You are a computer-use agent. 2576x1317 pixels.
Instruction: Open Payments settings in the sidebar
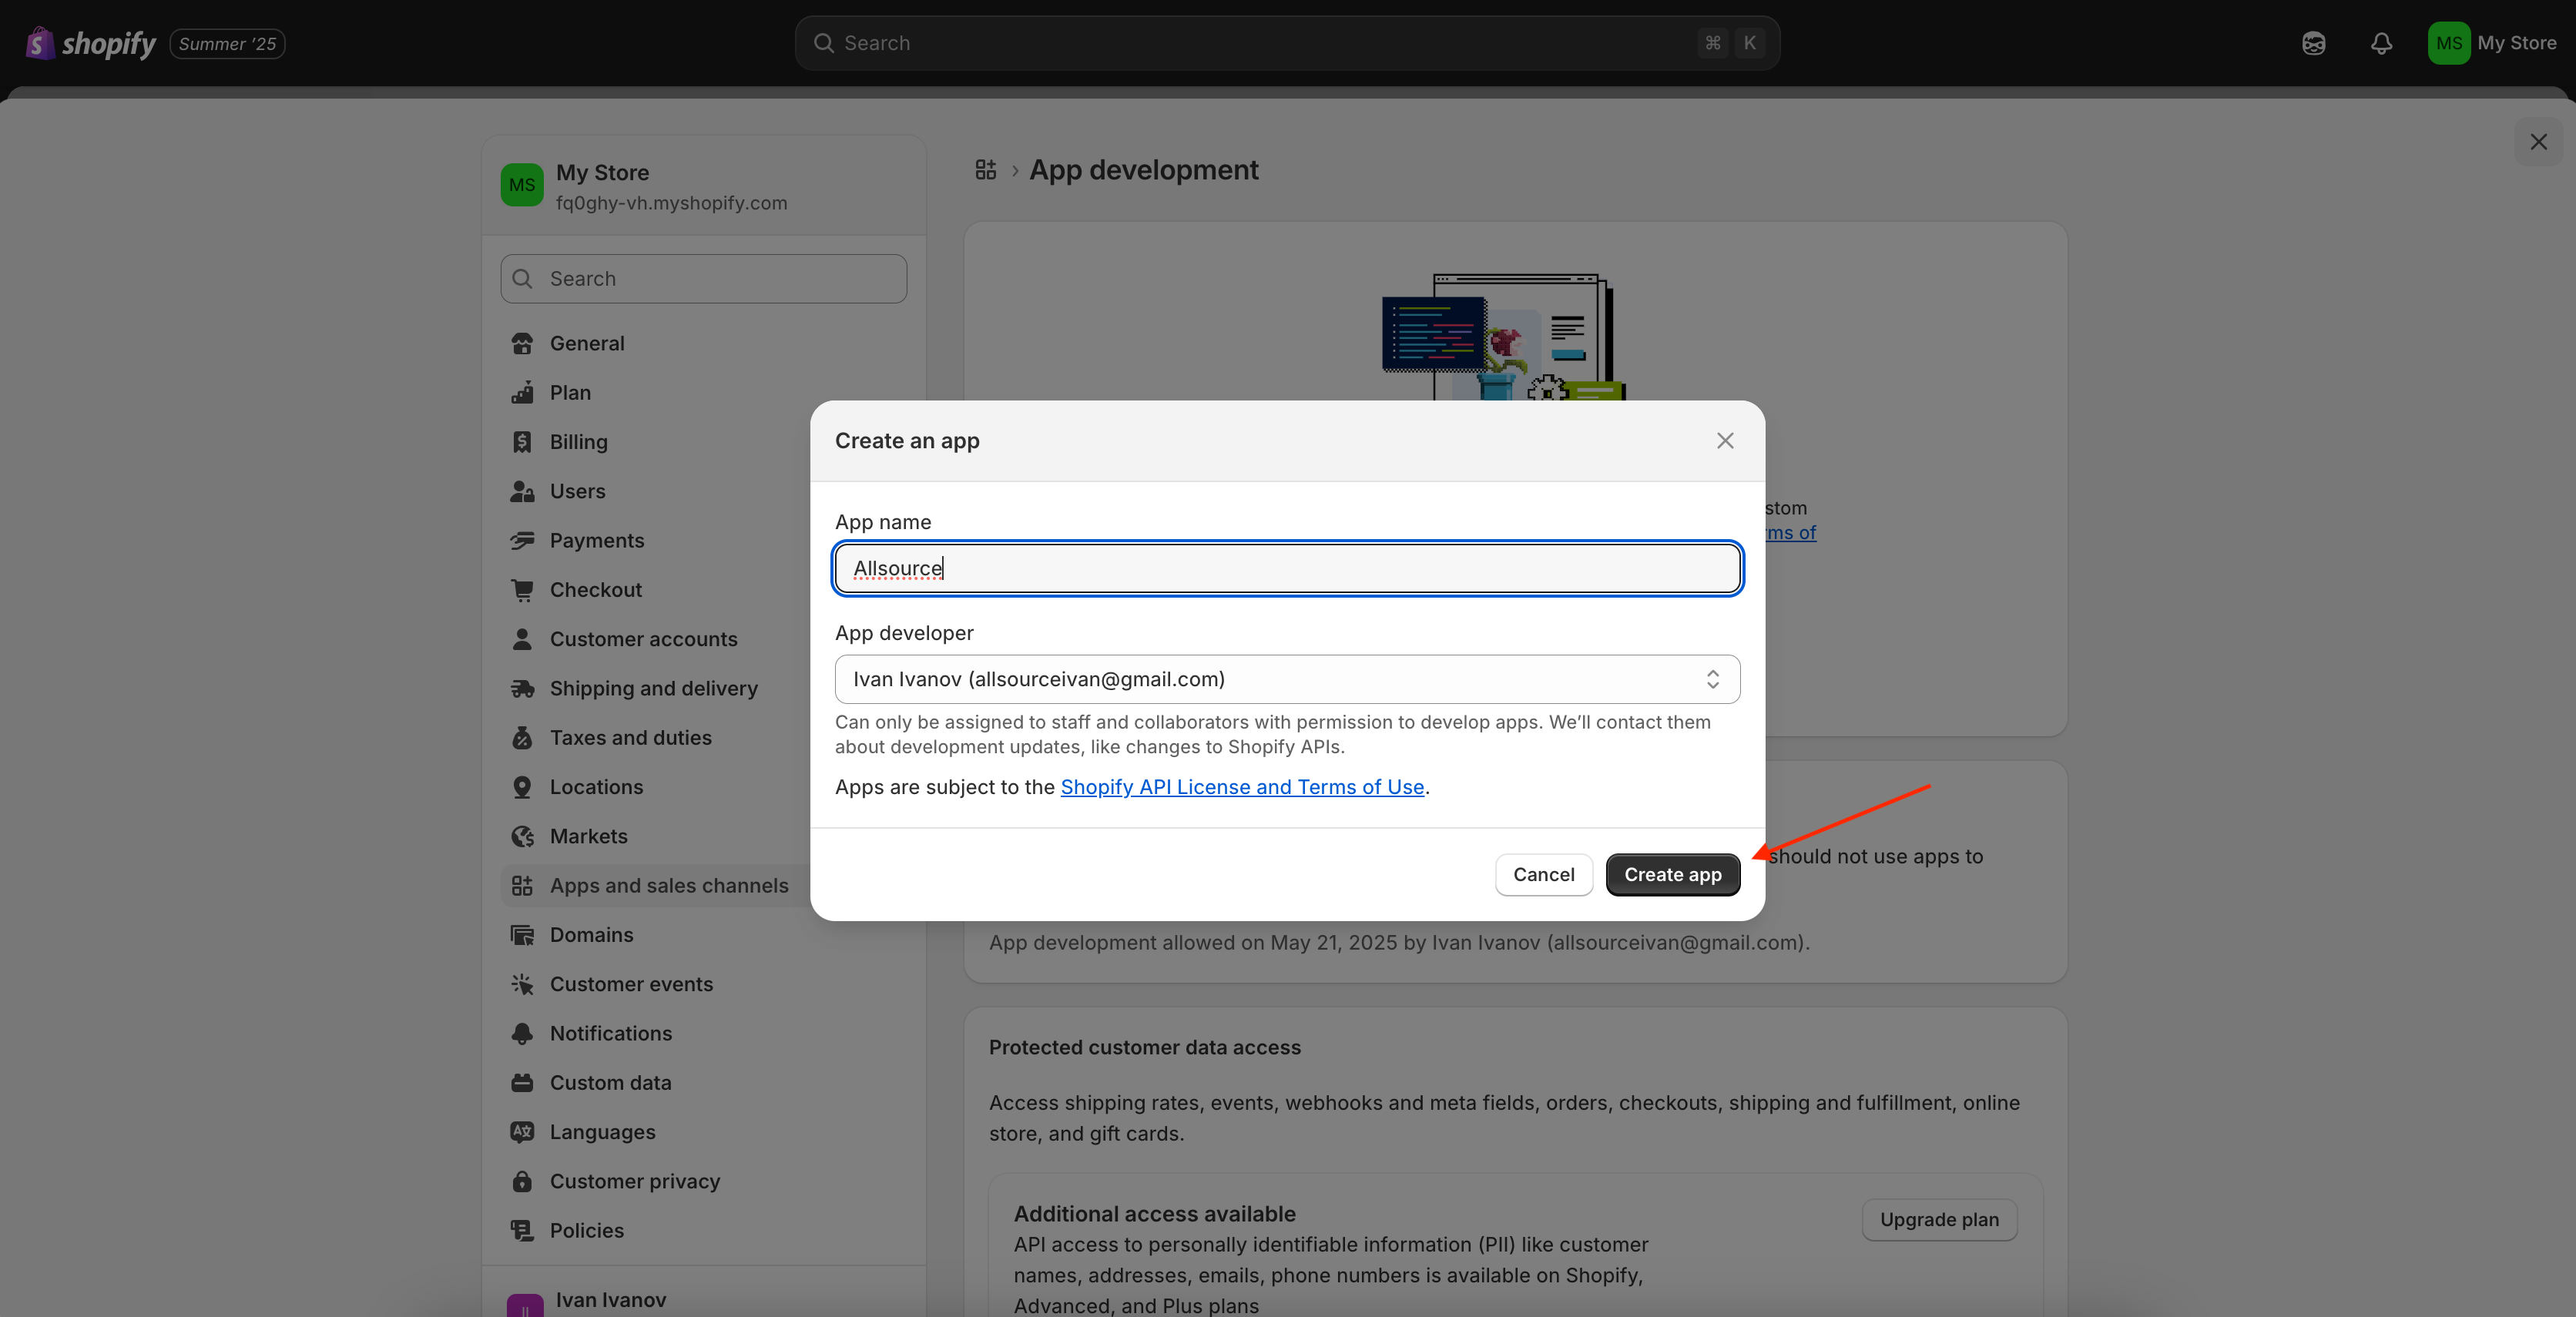596,541
